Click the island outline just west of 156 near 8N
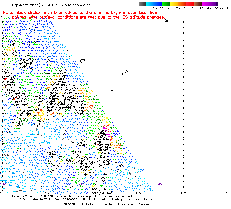Viewport: 231px width, 209px height. (x=83, y=61)
